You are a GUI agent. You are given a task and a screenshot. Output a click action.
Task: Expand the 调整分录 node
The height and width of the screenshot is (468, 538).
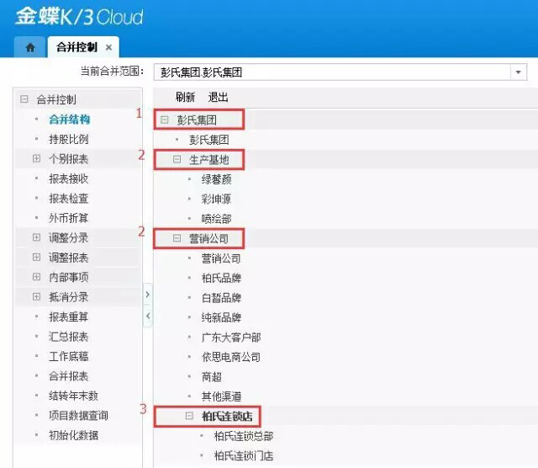(36, 237)
